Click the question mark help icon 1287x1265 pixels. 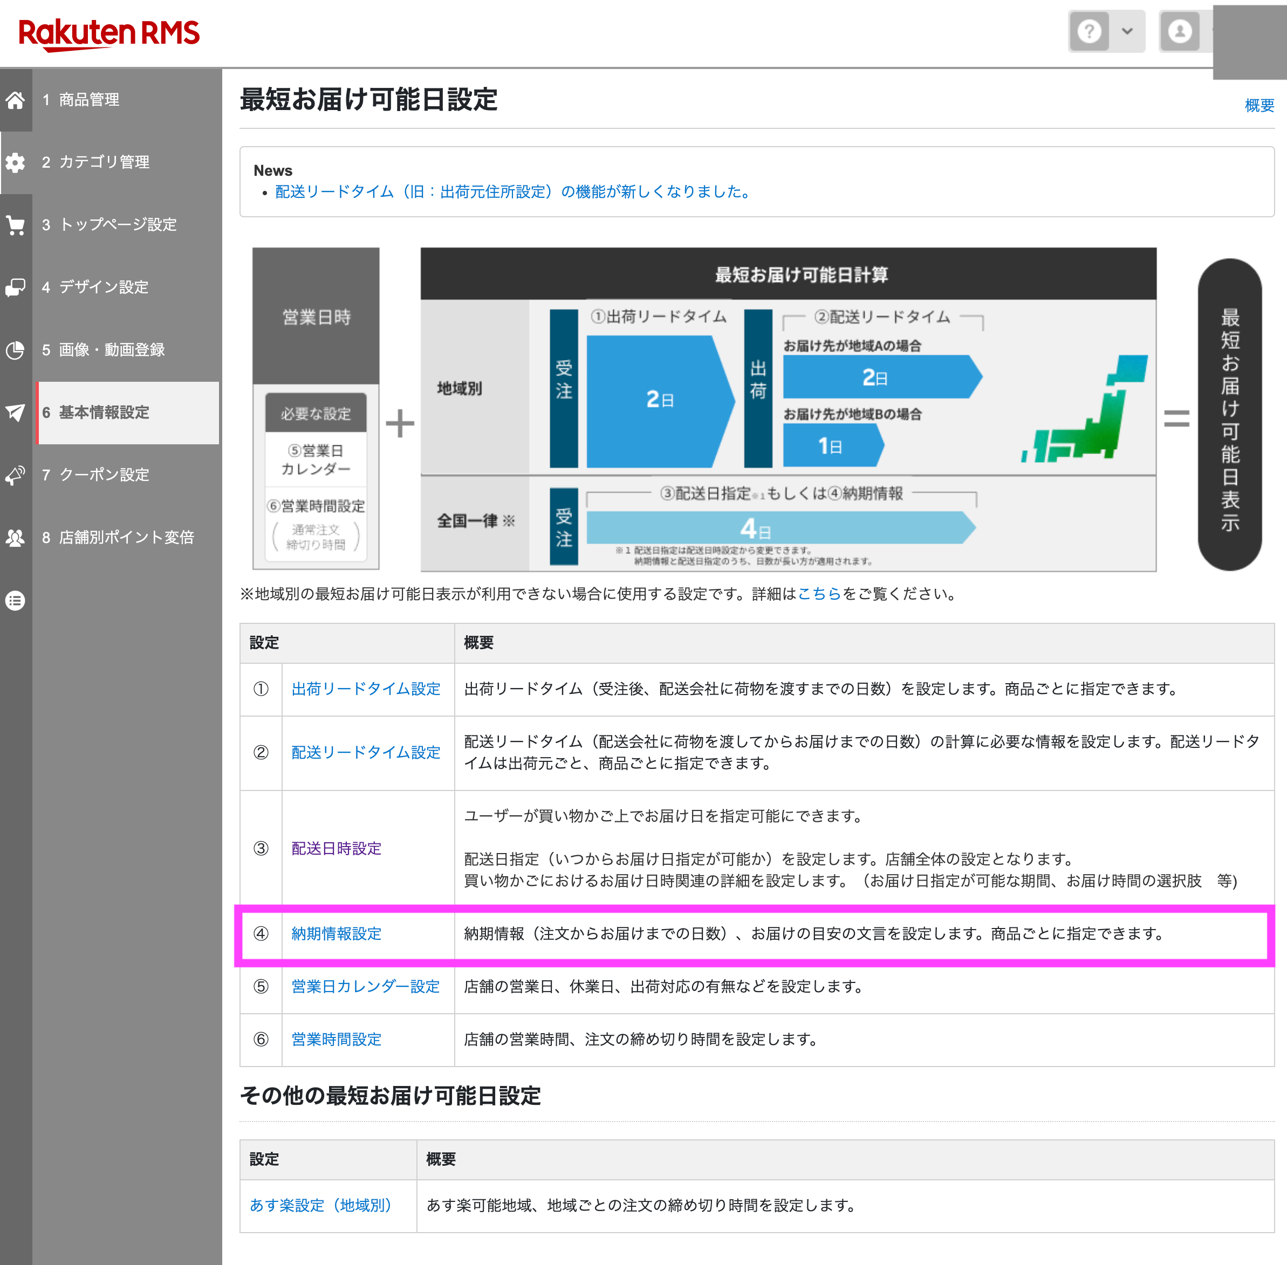pyautogui.click(x=1089, y=31)
